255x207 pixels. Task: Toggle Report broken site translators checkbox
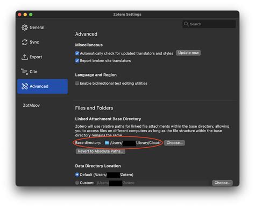click(x=77, y=61)
